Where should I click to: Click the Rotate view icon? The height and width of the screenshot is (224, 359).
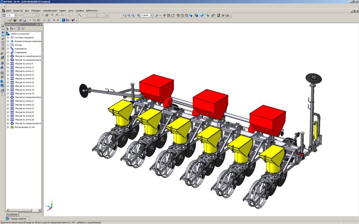coord(173,15)
